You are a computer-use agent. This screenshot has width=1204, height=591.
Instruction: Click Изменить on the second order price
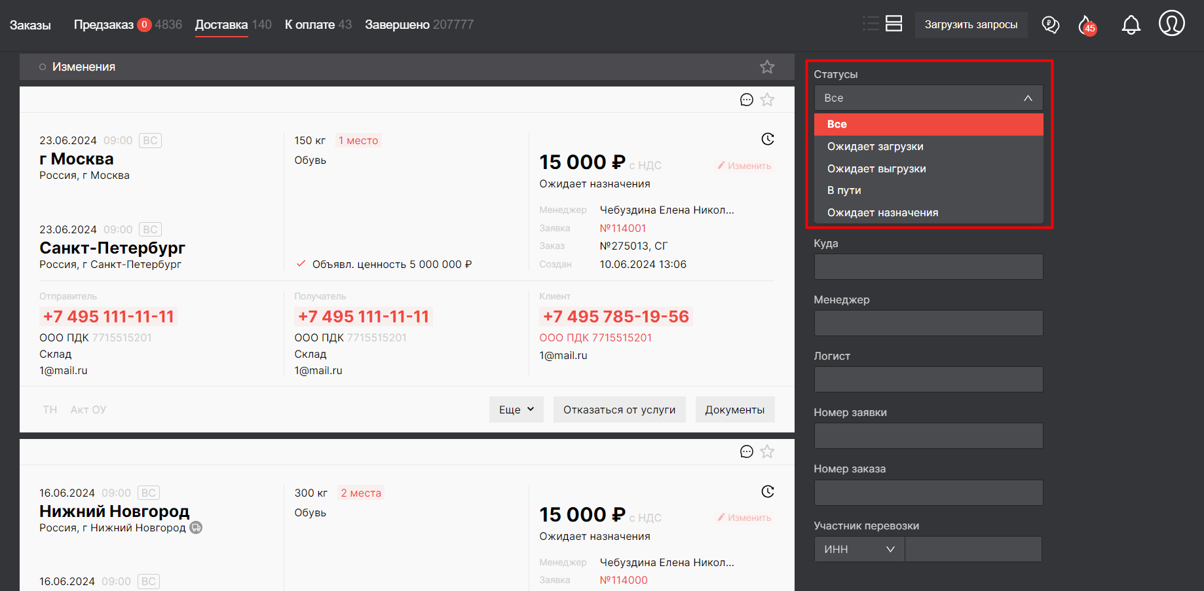click(744, 518)
